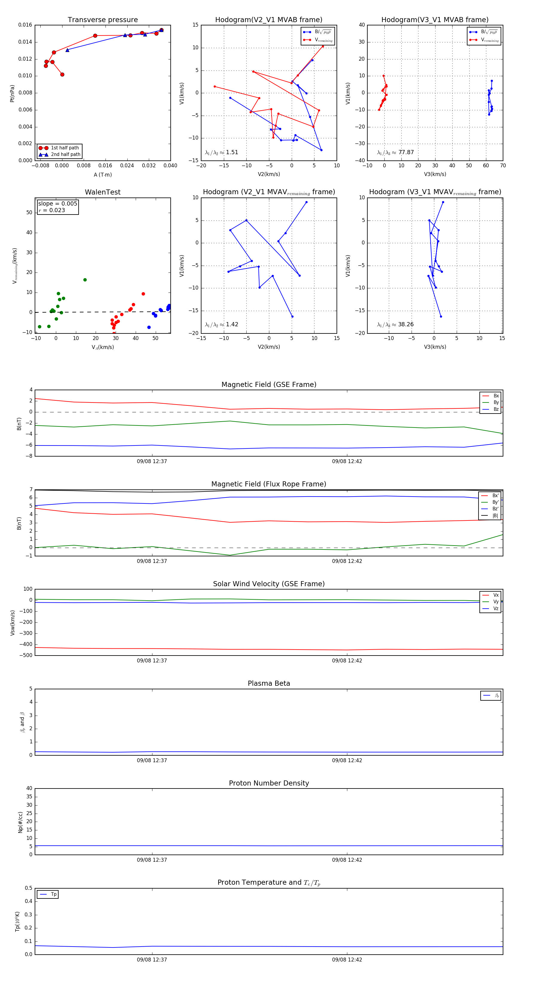Click the "Transverse pressure" plot title

(x=103, y=20)
